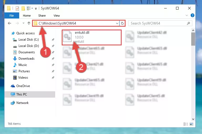This screenshot has height=134, width=202.
Task: Select the entutil.dll file
Action: 92,37
